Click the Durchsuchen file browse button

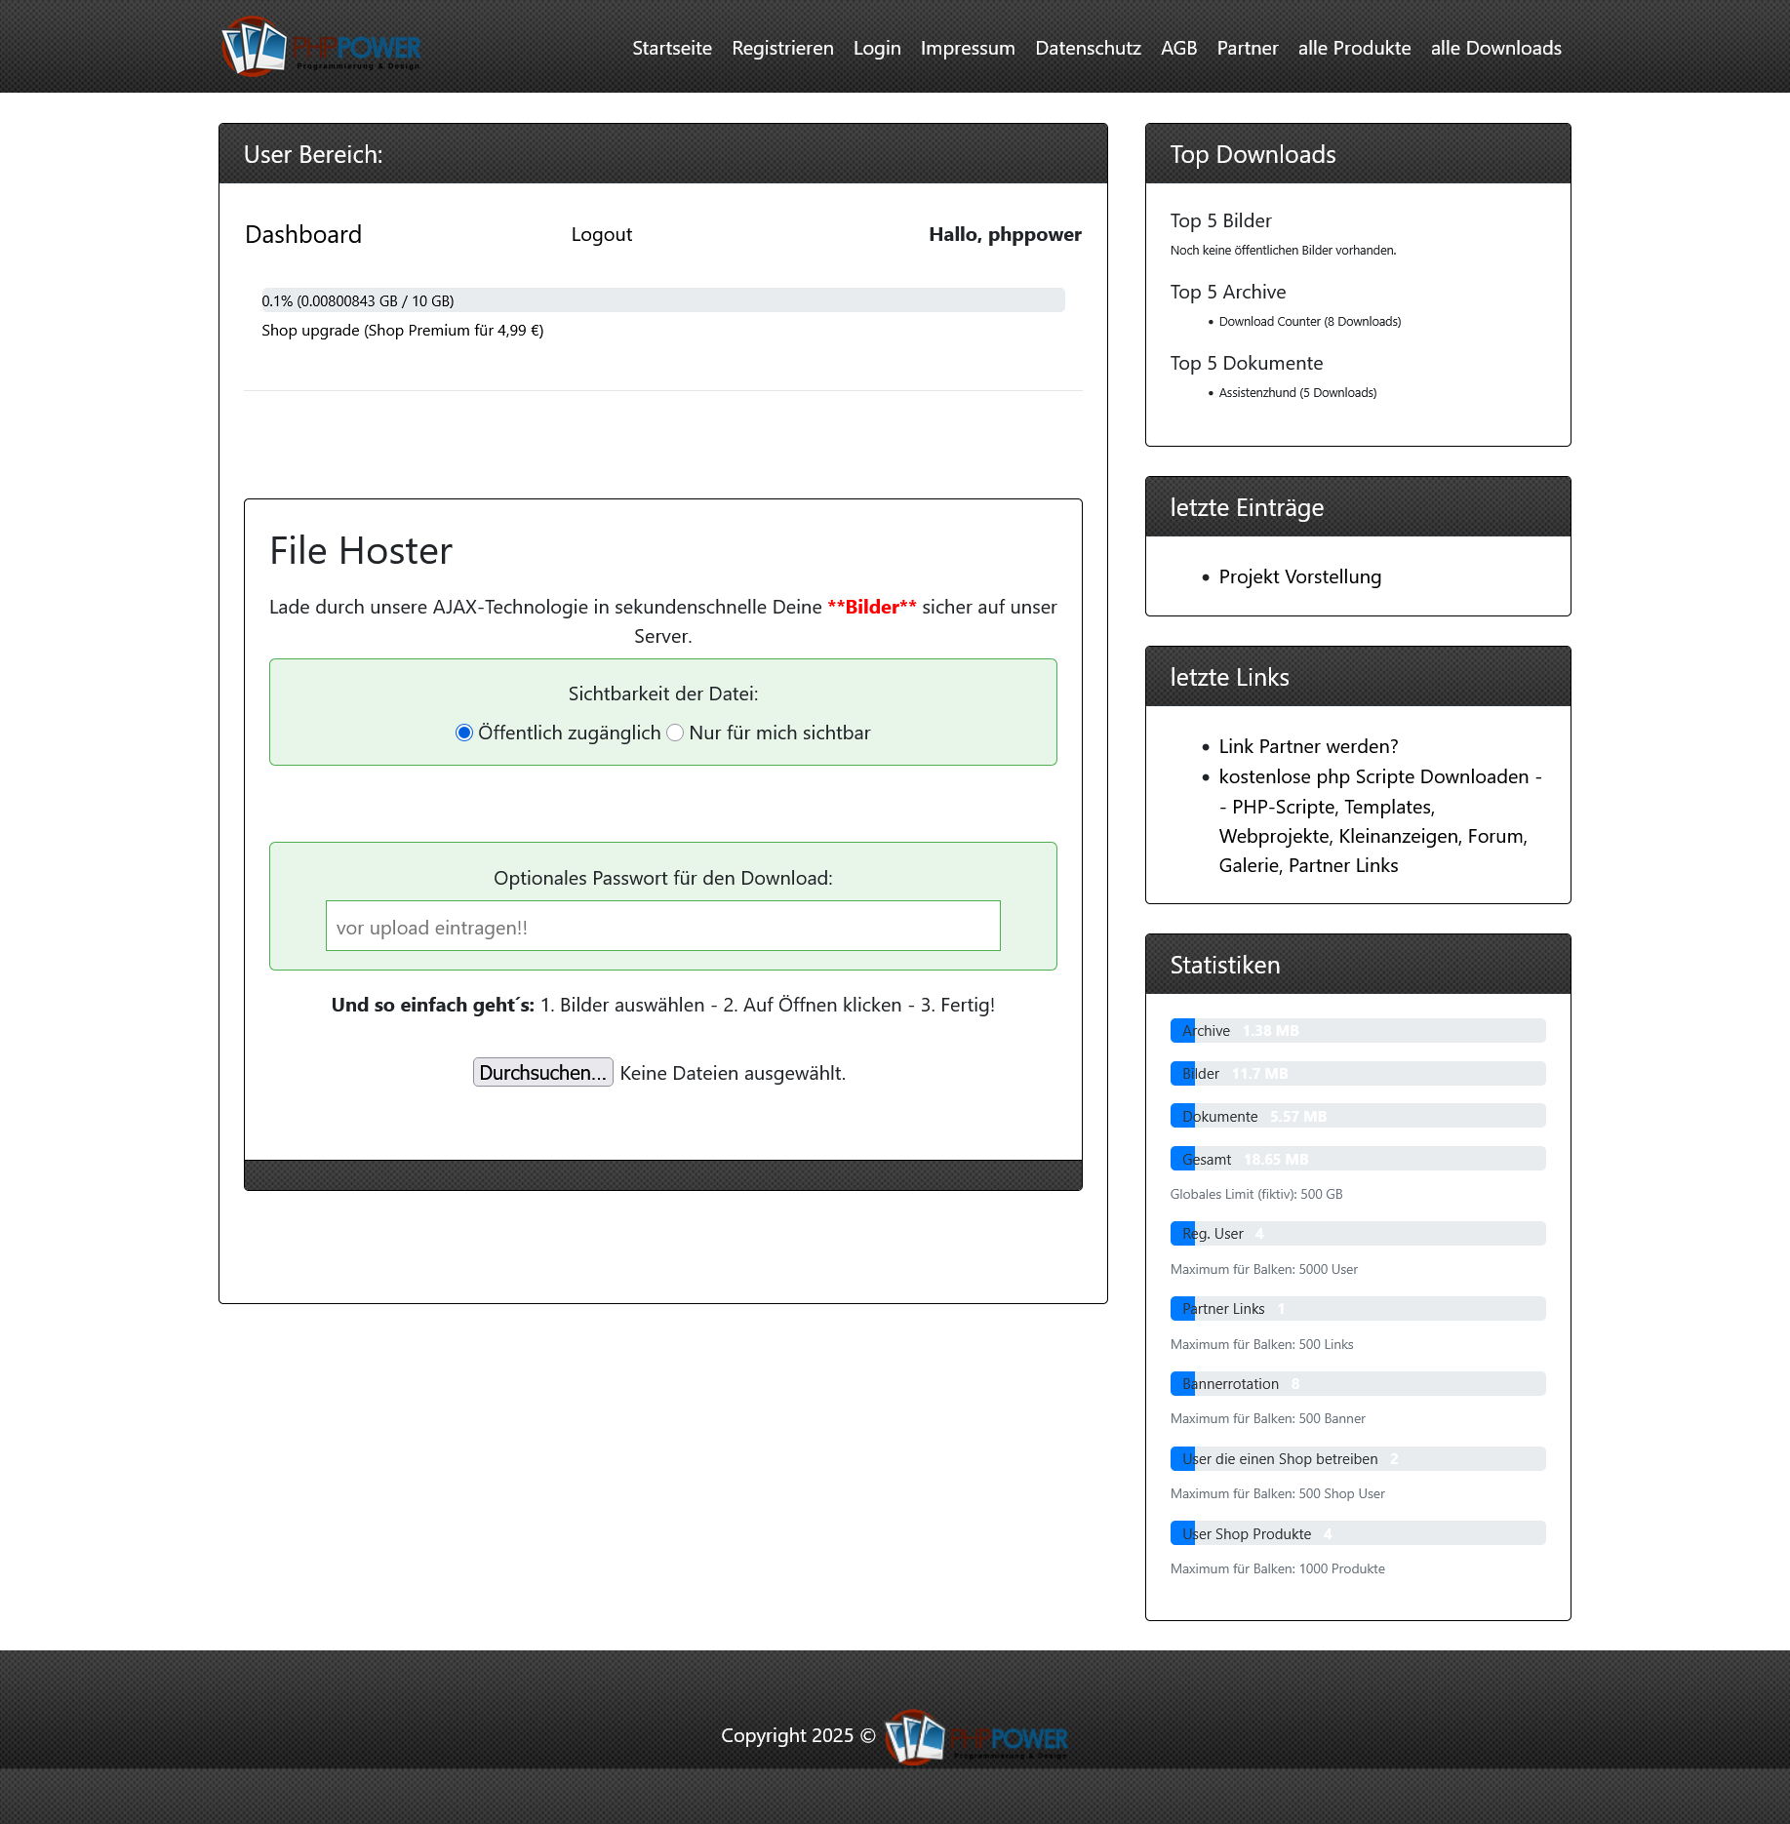[x=542, y=1072]
